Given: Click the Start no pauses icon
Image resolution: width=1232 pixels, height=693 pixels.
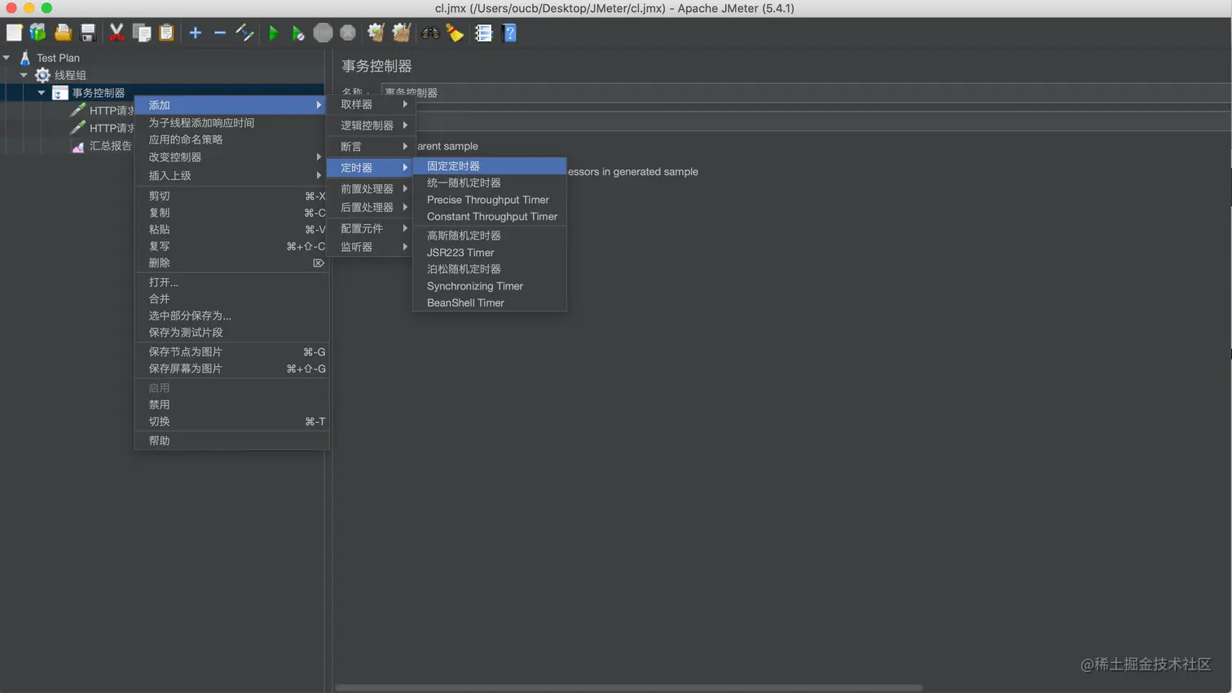Looking at the screenshot, I should point(298,33).
